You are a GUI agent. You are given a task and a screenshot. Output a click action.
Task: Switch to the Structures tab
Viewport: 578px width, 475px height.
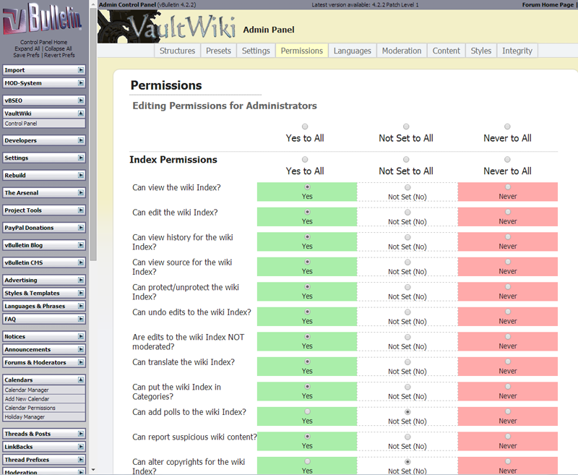(x=177, y=51)
